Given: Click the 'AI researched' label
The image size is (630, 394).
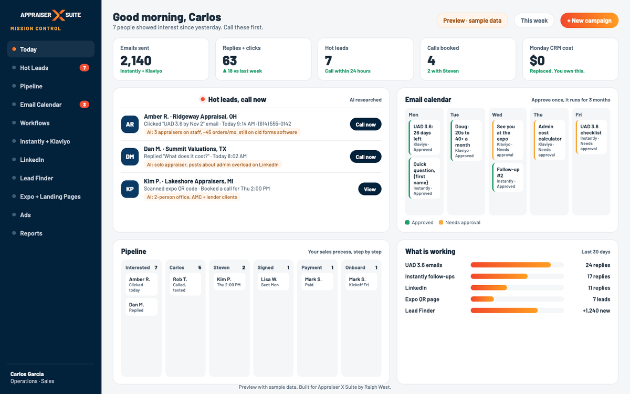Looking at the screenshot, I should tap(365, 100).
